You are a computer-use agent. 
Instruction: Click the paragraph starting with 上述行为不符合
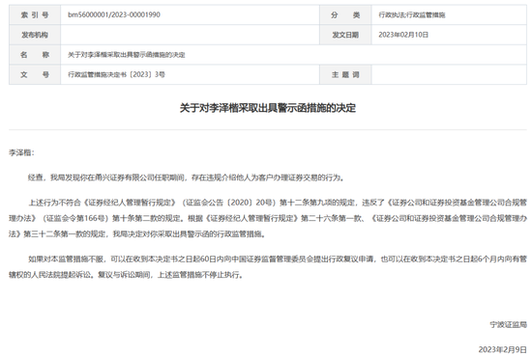(x=268, y=218)
